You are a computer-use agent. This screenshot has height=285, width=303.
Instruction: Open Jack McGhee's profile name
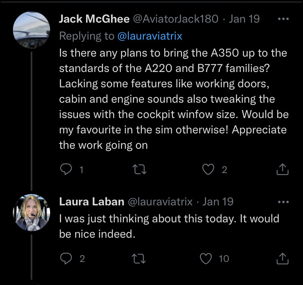click(94, 19)
